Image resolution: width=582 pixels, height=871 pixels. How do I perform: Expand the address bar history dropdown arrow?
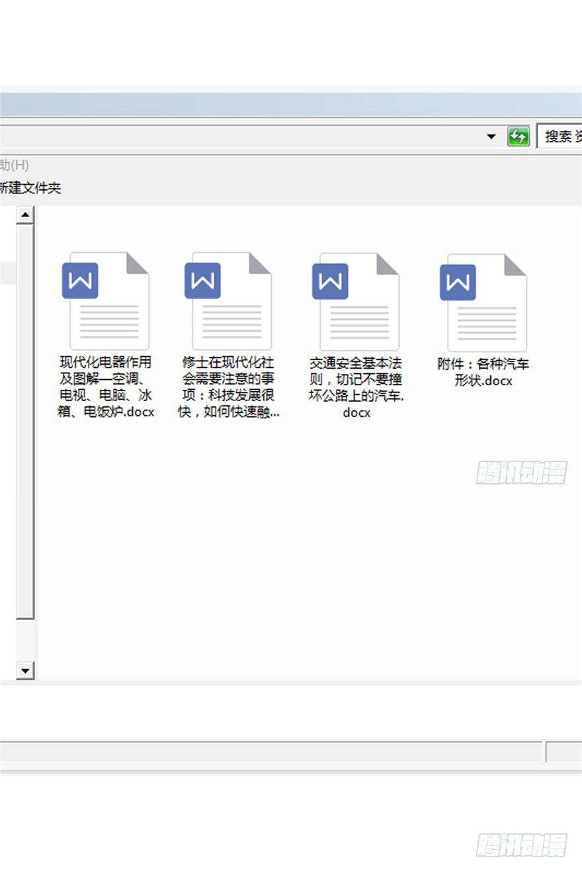491,137
